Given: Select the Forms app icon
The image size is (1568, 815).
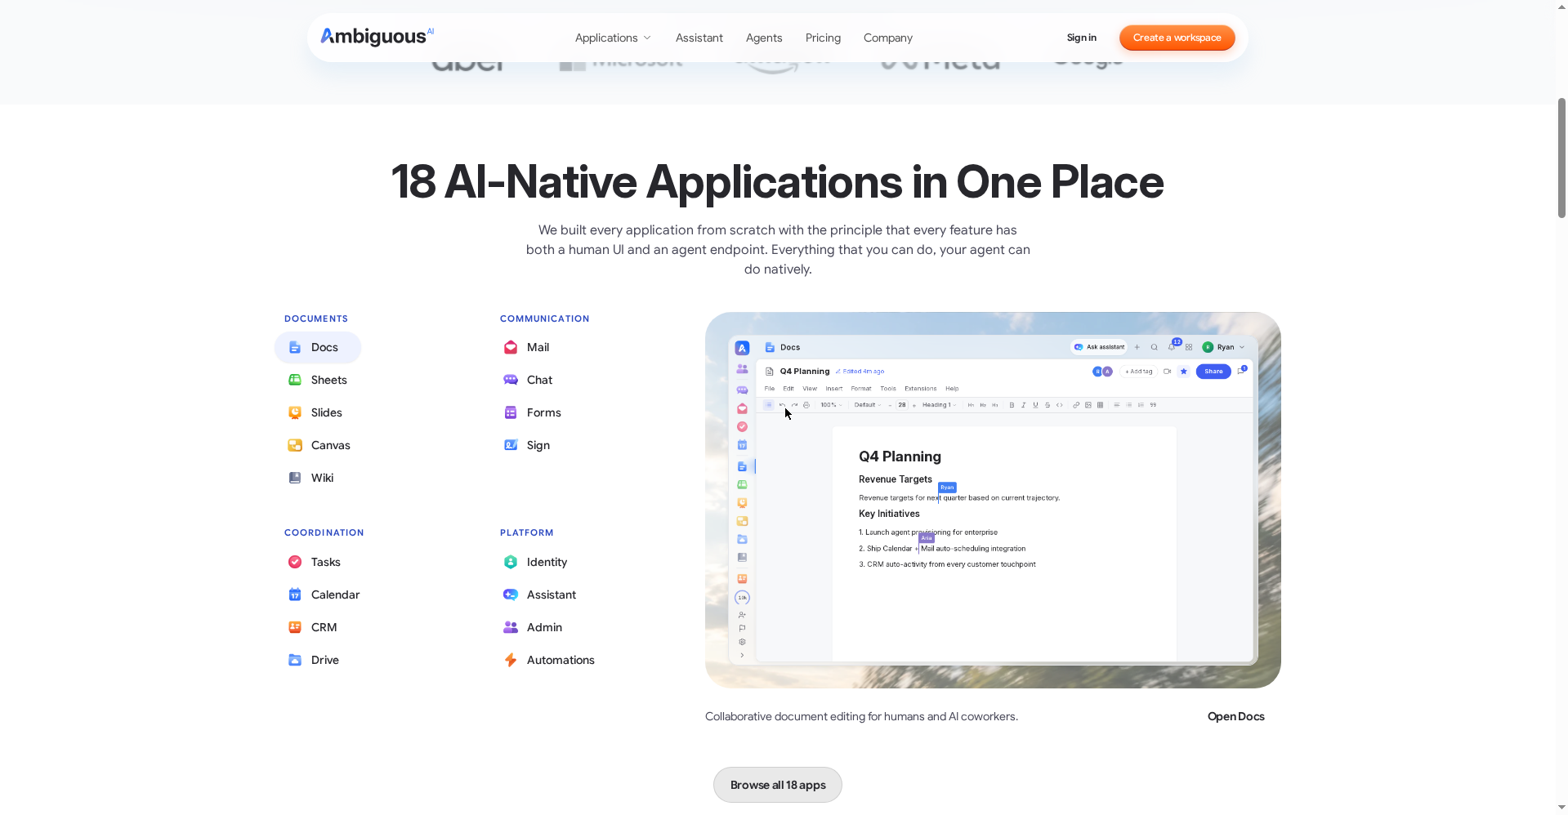Looking at the screenshot, I should (511, 412).
